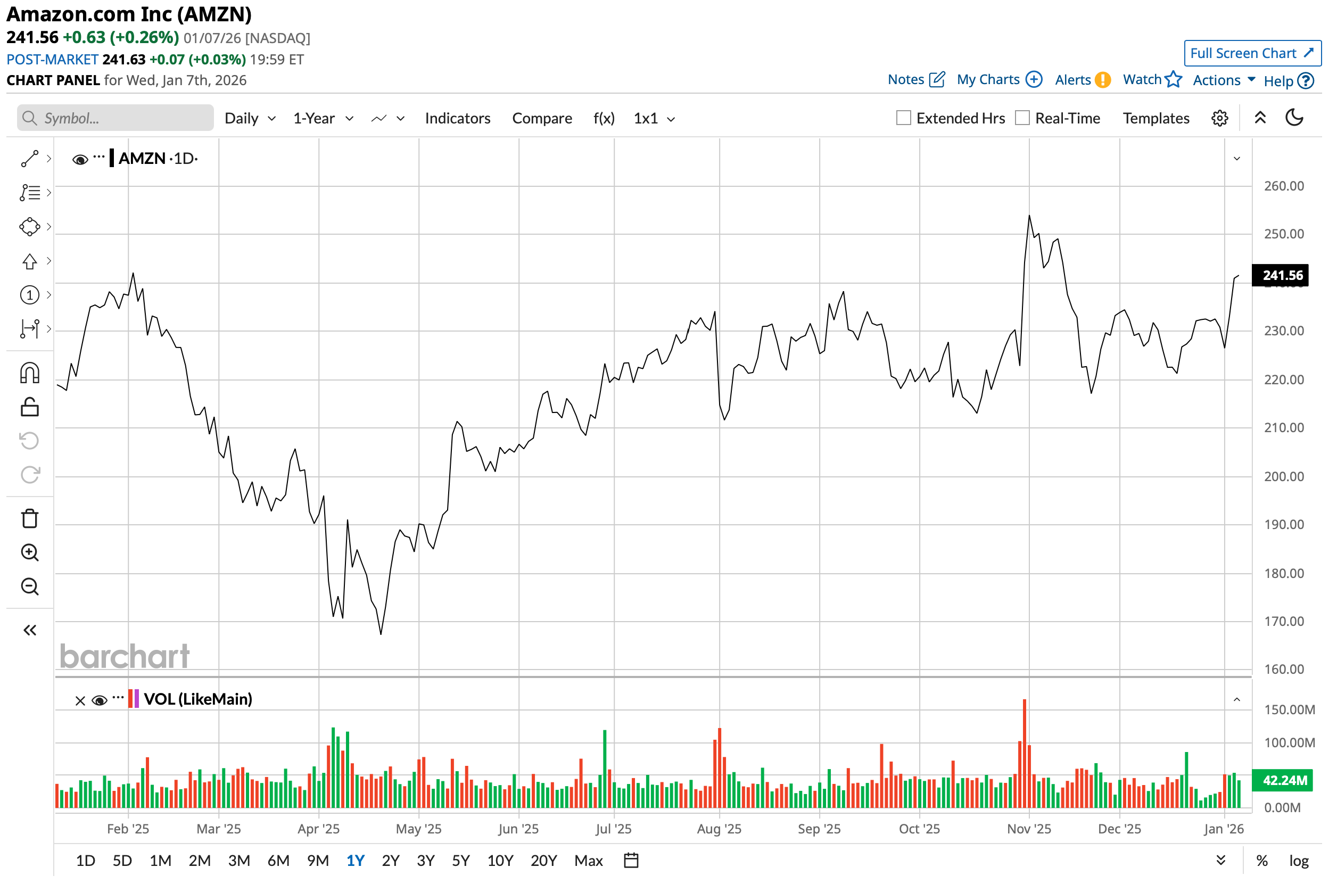1337x892 pixels.
Task: Toggle AMZN series visibility eye icon
Action: pyautogui.click(x=80, y=159)
